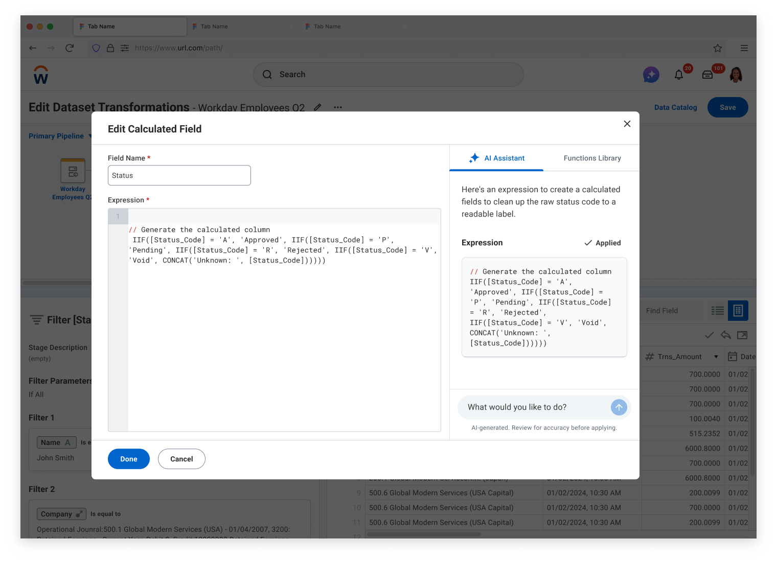Click the John Smith filter value

coord(55,458)
